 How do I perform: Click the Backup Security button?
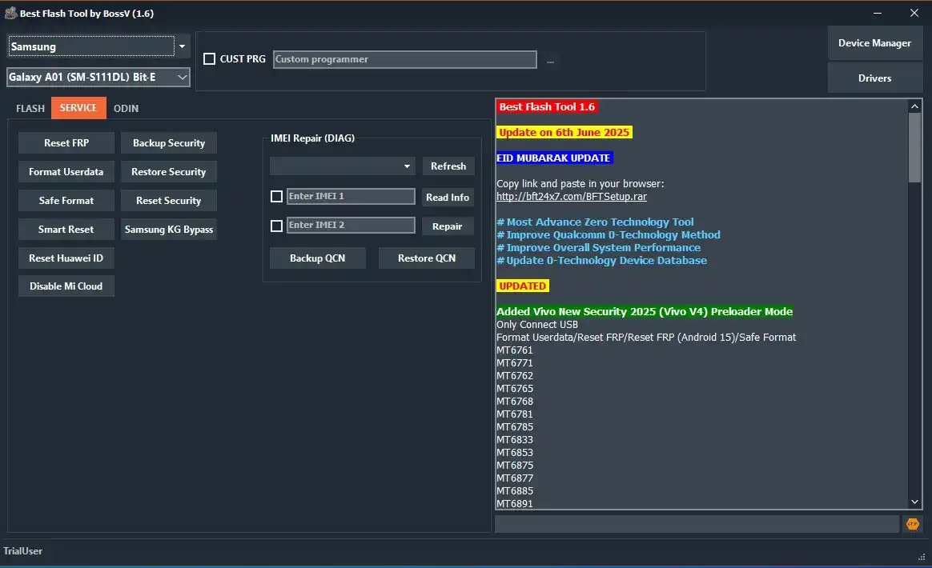[x=169, y=143]
